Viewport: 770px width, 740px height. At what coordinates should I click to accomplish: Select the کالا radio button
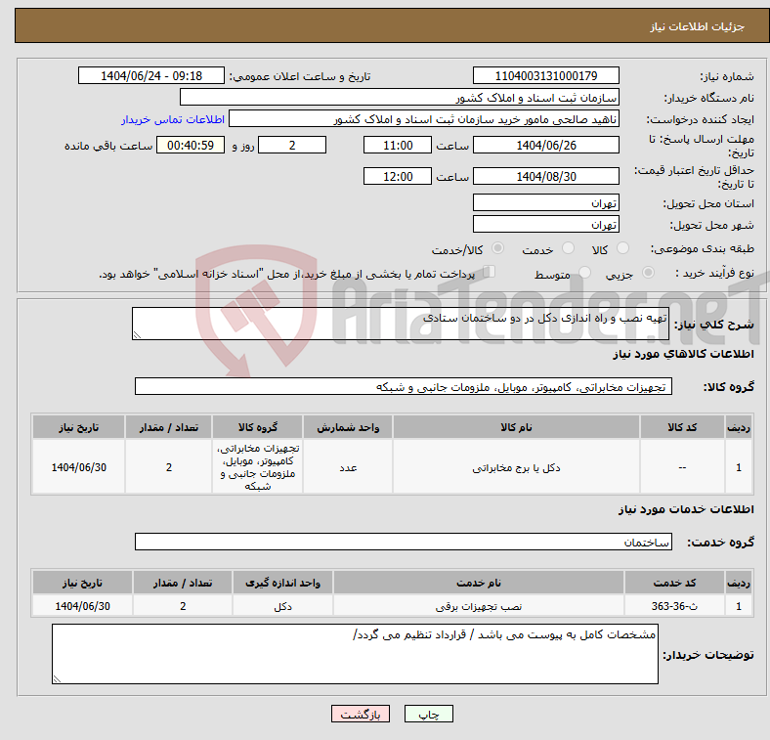622,248
